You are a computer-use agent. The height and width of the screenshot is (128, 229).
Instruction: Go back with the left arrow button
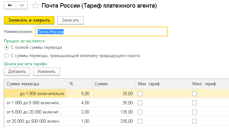pyautogui.click(x=10, y=5)
